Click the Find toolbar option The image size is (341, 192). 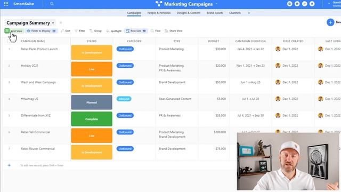(x=156, y=31)
